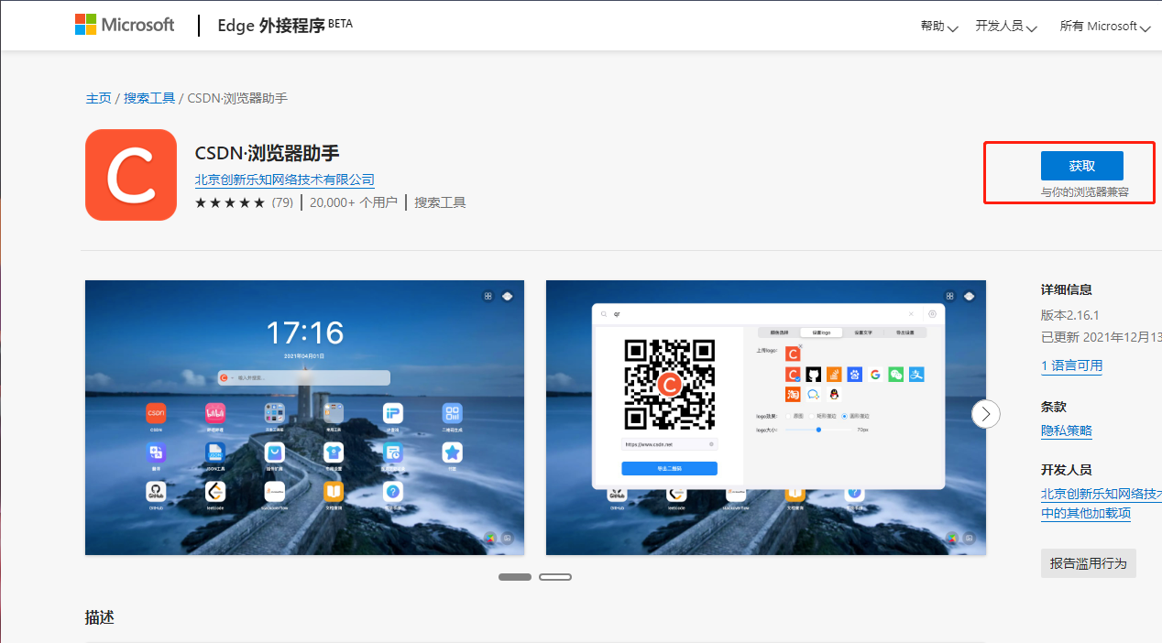Select the first carousel page indicator
The width and height of the screenshot is (1162, 643).
coord(515,577)
